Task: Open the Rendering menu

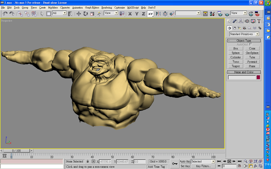Action: point(107,7)
